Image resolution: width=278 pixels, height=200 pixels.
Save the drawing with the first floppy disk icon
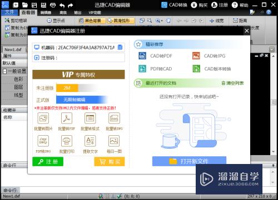coord(34,5)
